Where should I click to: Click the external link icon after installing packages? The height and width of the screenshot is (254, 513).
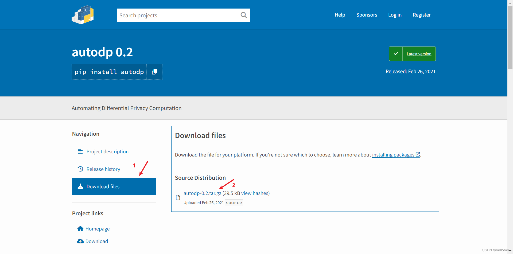pos(418,154)
